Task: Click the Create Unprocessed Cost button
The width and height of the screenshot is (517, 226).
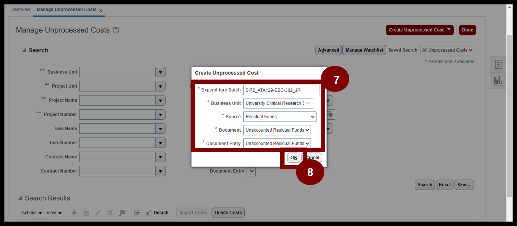Action: 420,30
